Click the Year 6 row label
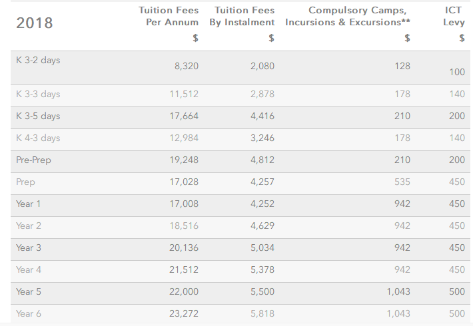Image resolution: width=473 pixels, height=326 pixels. pyautogui.click(x=29, y=314)
